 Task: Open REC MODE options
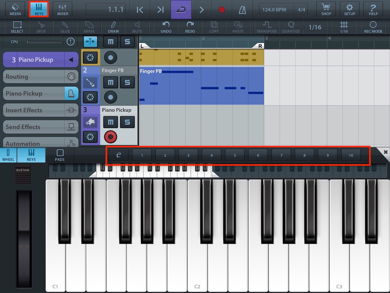coord(373,27)
